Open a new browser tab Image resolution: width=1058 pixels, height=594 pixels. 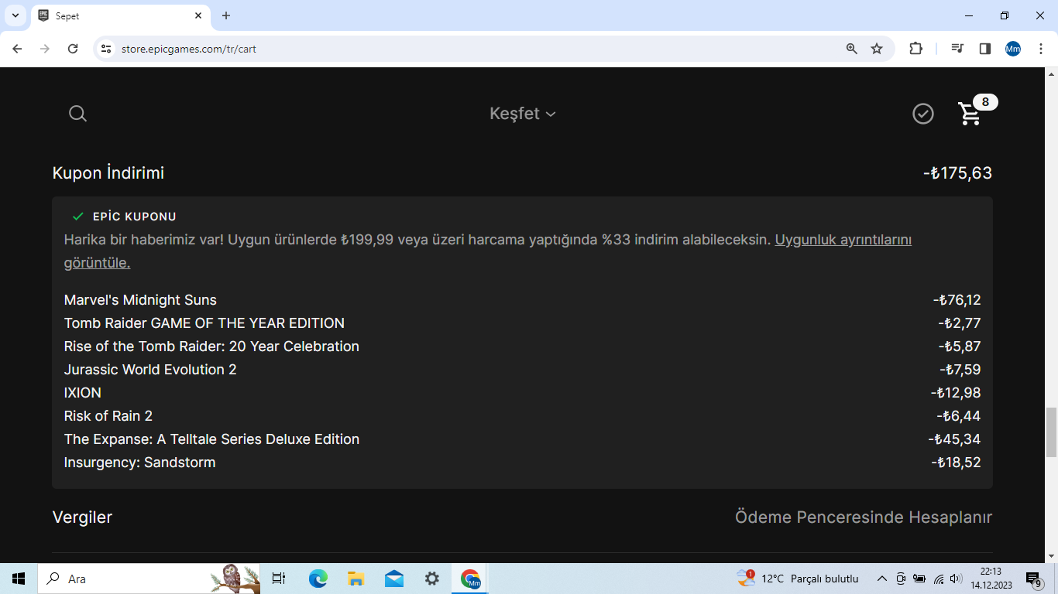[226, 15]
